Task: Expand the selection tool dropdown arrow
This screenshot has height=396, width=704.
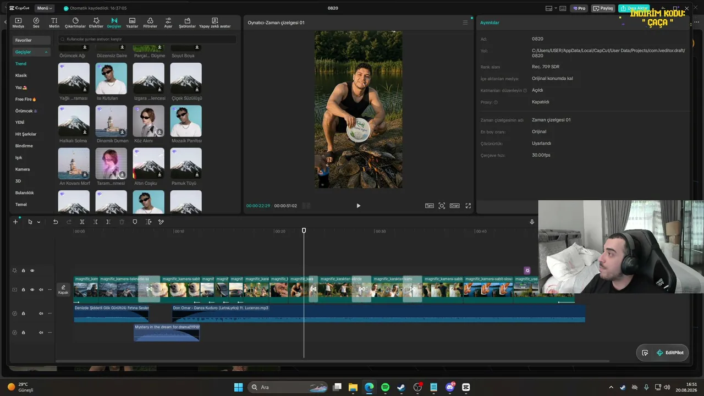Action: tap(38, 222)
